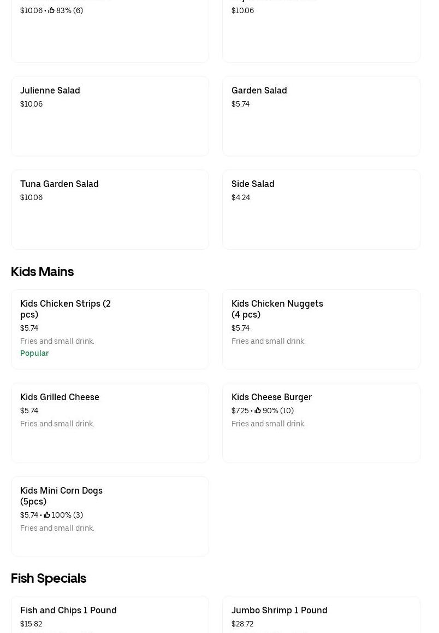Select the Garden Salad menu item

pyautogui.click(x=321, y=116)
